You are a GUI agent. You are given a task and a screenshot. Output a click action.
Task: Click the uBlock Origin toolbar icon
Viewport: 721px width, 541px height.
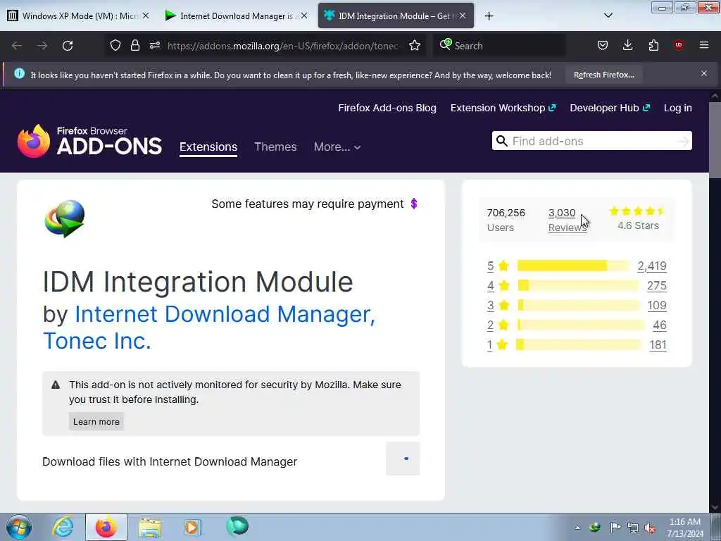click(679, 46)
